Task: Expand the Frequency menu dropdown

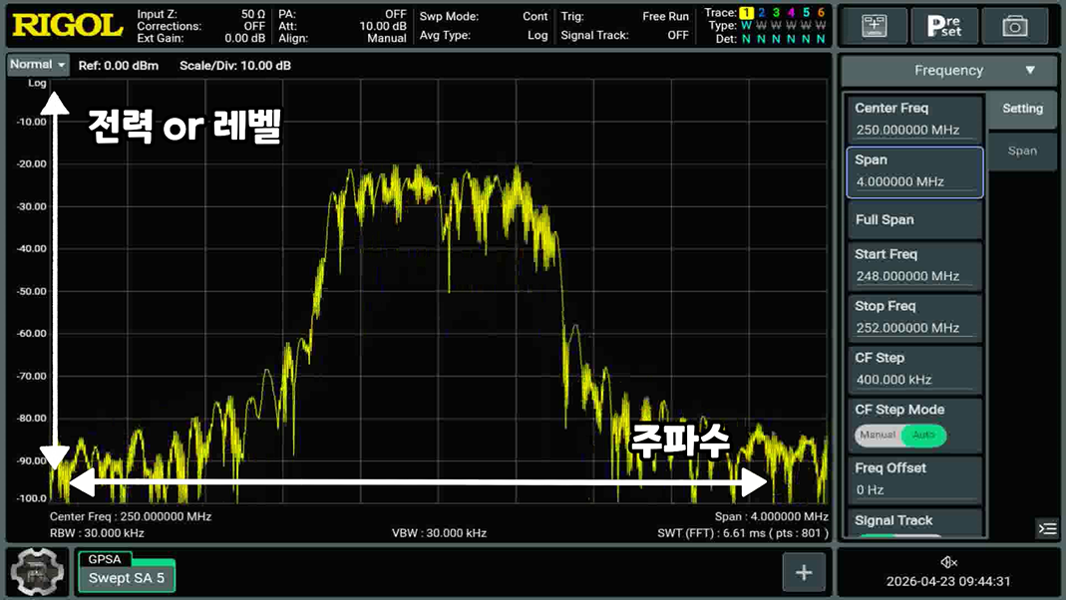Action: (948, 70)
